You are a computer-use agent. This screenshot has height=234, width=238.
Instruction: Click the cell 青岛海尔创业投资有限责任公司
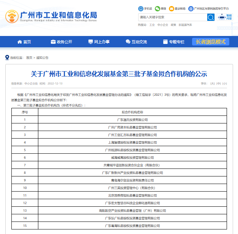click(x=132, y=180)
